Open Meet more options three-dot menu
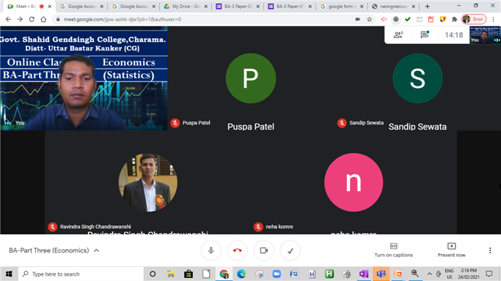 point(490,250)
